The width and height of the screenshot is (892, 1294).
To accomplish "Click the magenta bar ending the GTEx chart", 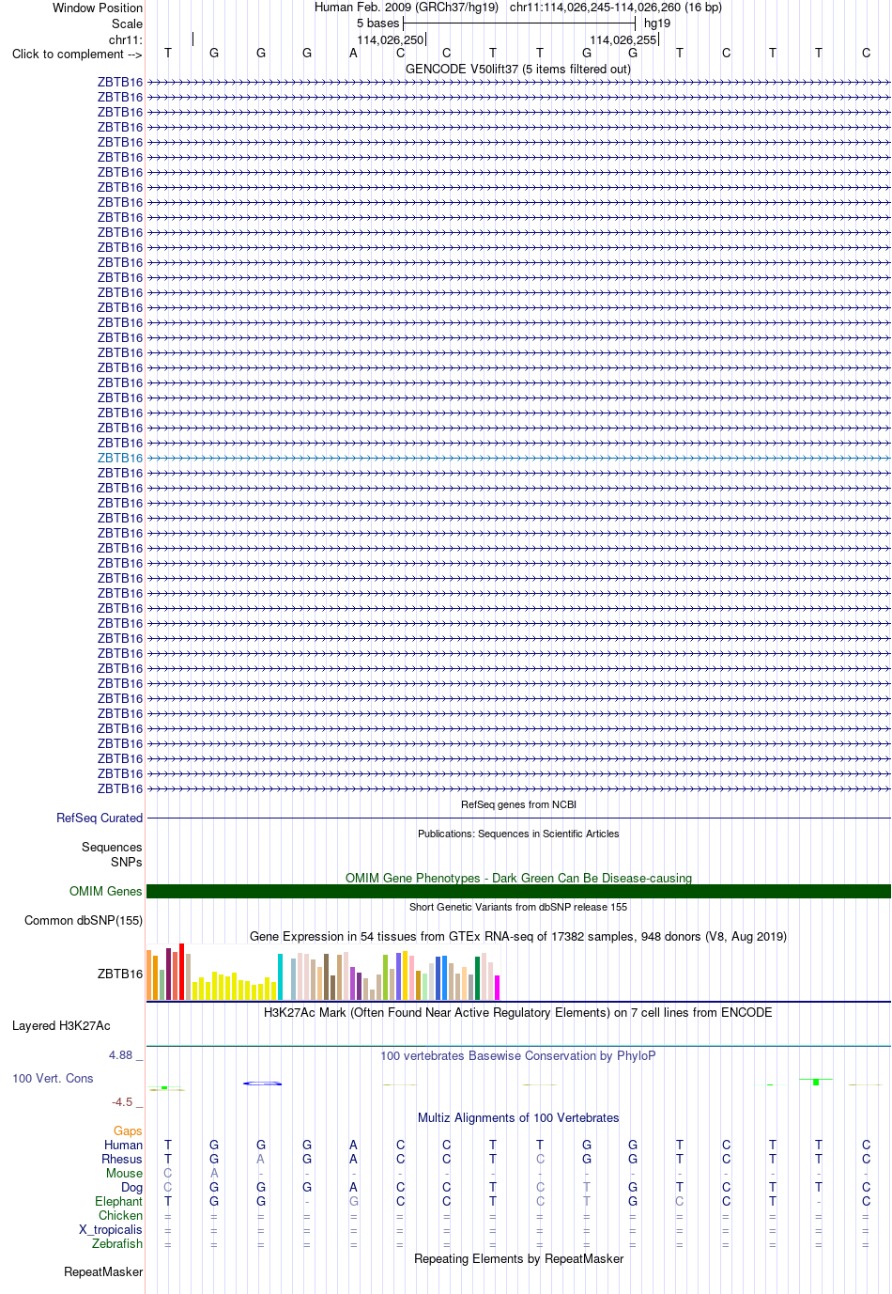I will [x=497, y=988].
